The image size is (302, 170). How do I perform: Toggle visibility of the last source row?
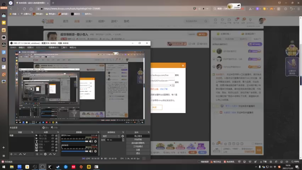52,150
